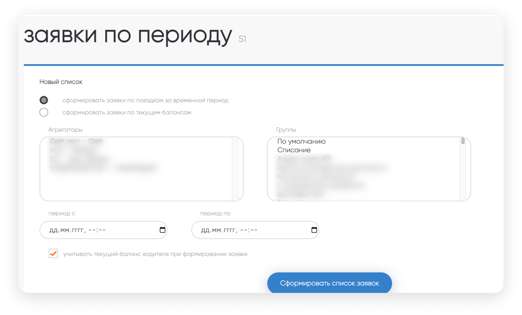The width and height of the screenshot is (522, 315).
Task: Click label text "сформировать заявки по текущим балансам"
Action: click(127, 113)
